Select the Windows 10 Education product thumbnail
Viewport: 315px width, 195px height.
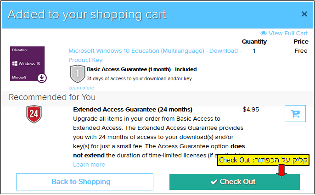coord(28,64)
